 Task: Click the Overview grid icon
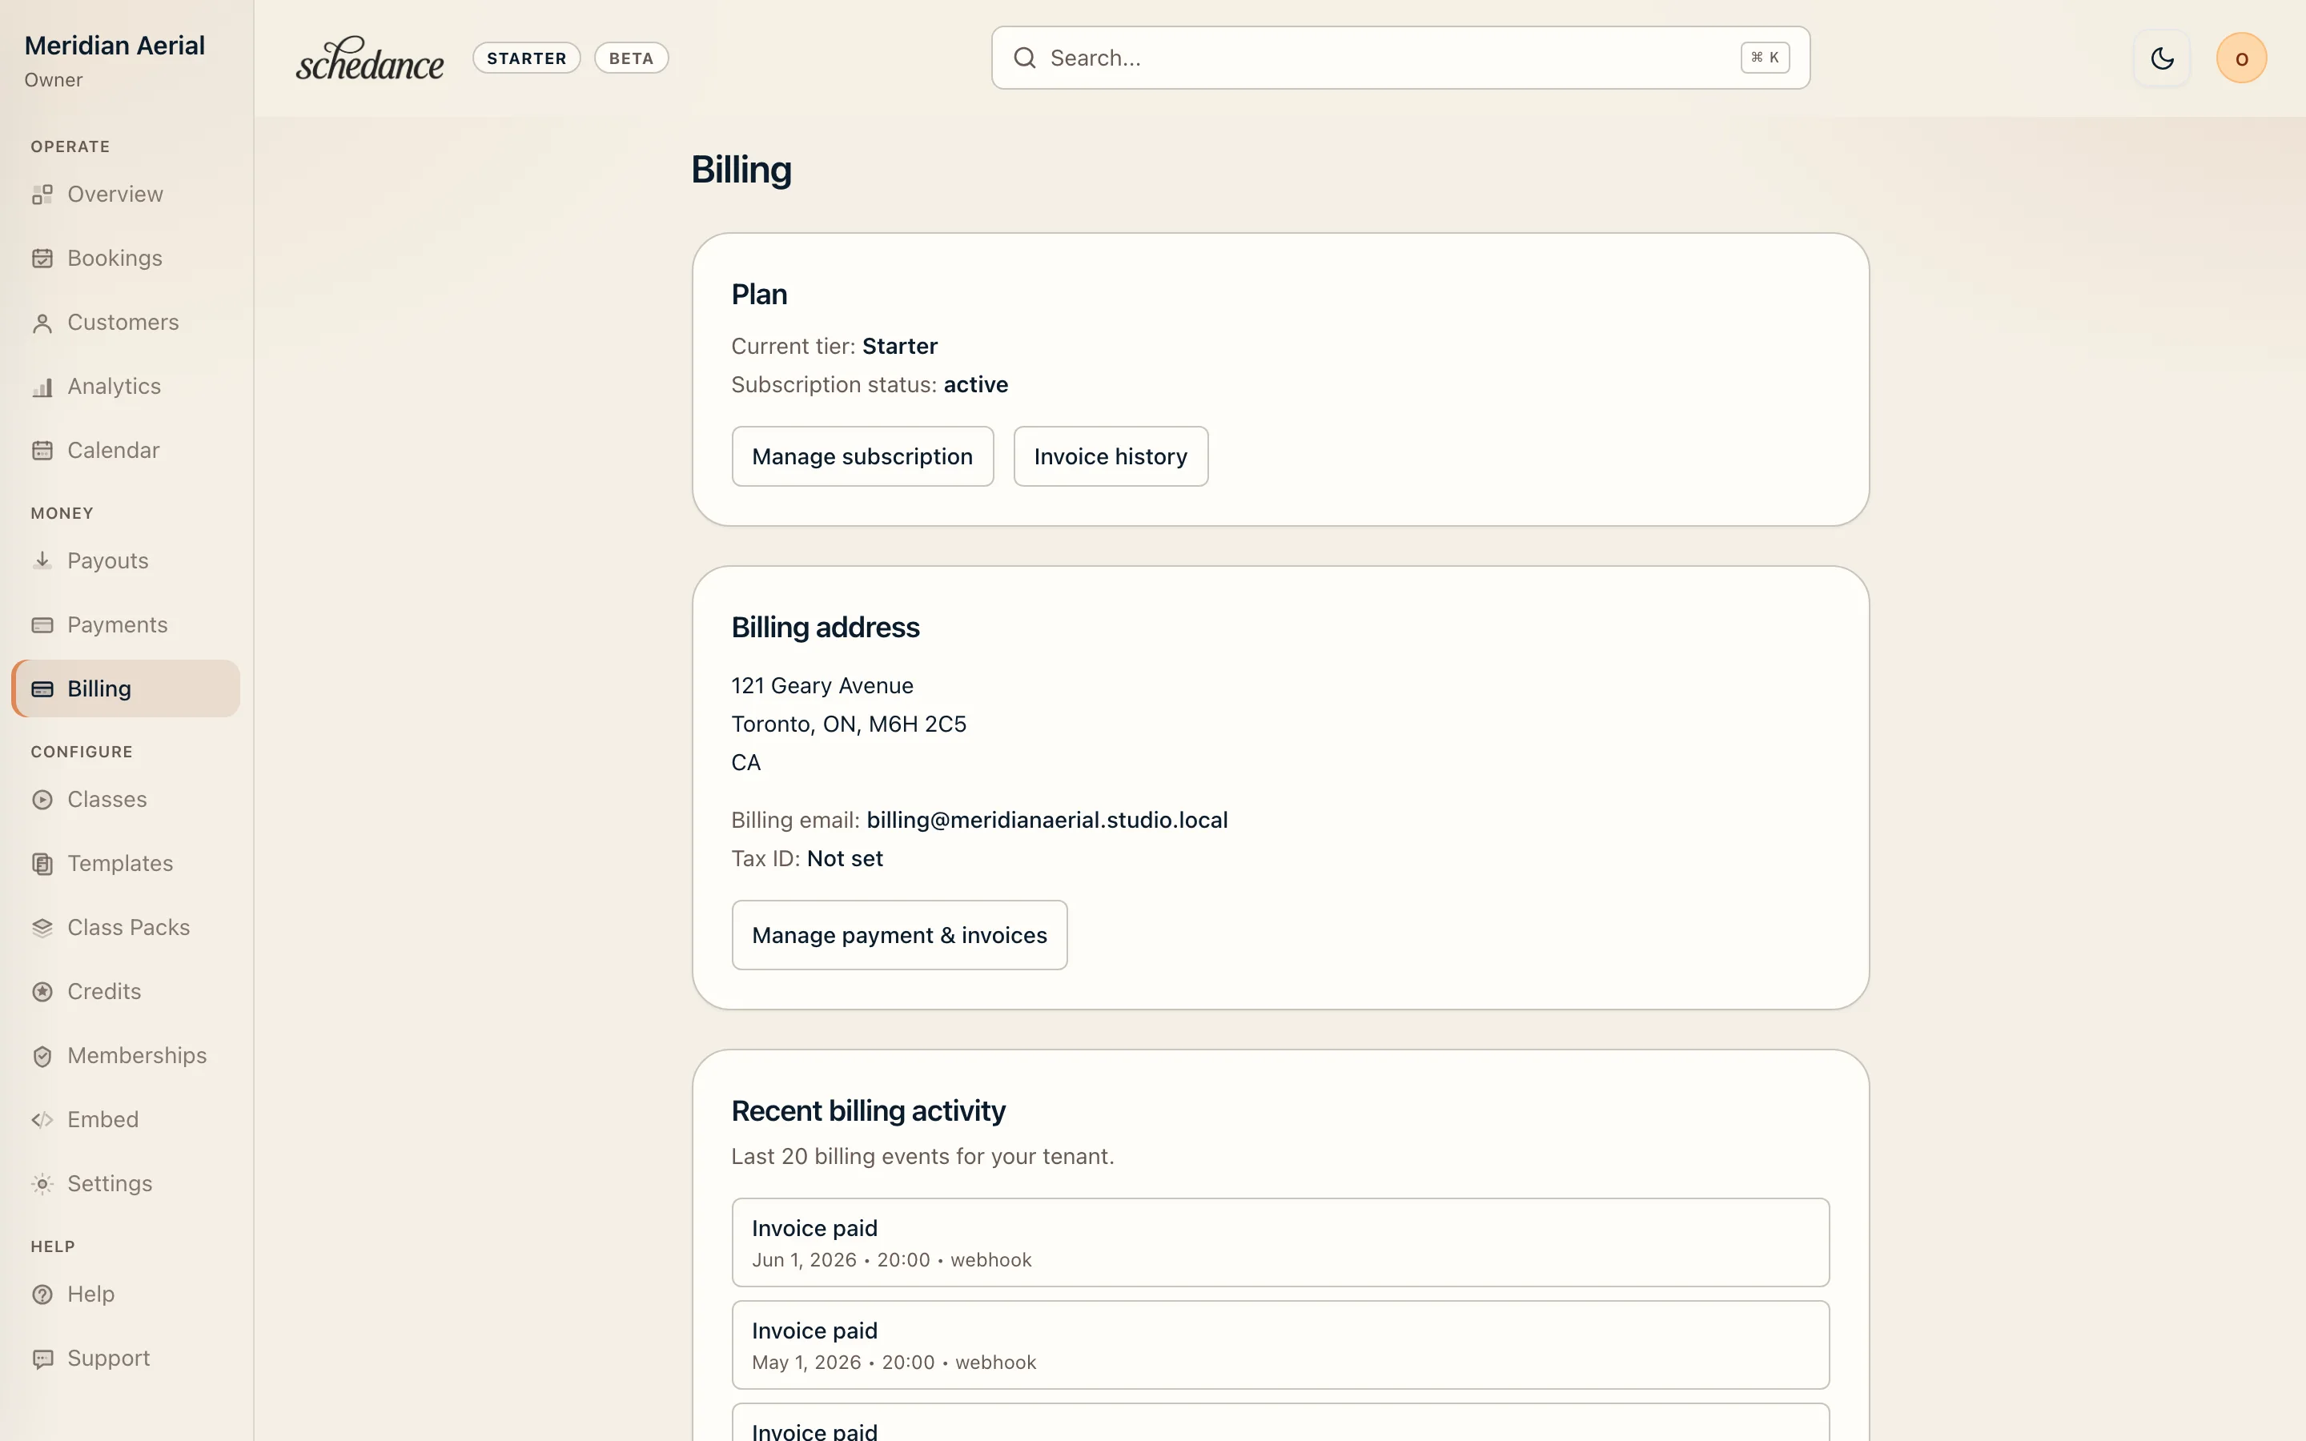point(42,195)
